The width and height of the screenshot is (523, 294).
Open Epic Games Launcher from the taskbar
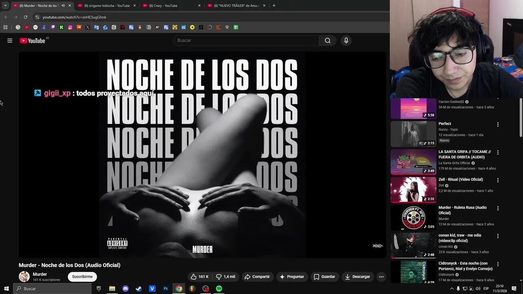pyautogui.click(x=98, y=289)
